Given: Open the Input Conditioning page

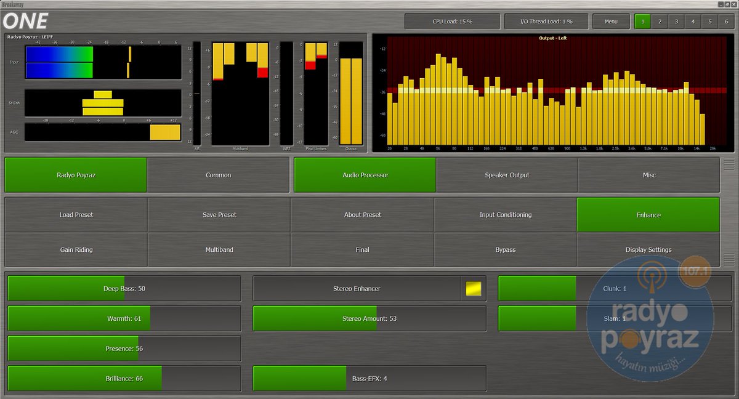Looking at the screenshot, I should click(505, 215).
